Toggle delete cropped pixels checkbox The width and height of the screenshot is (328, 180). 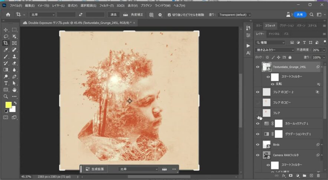click(169, 15)
